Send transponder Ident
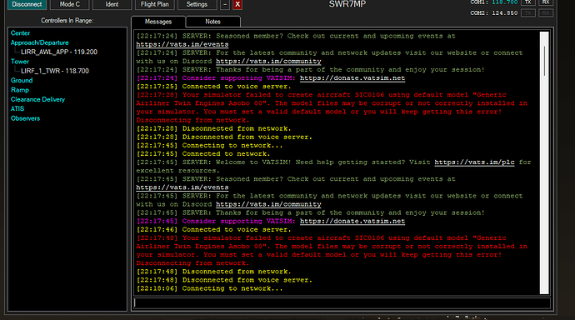Screen dimensions: 575x320 112,4
